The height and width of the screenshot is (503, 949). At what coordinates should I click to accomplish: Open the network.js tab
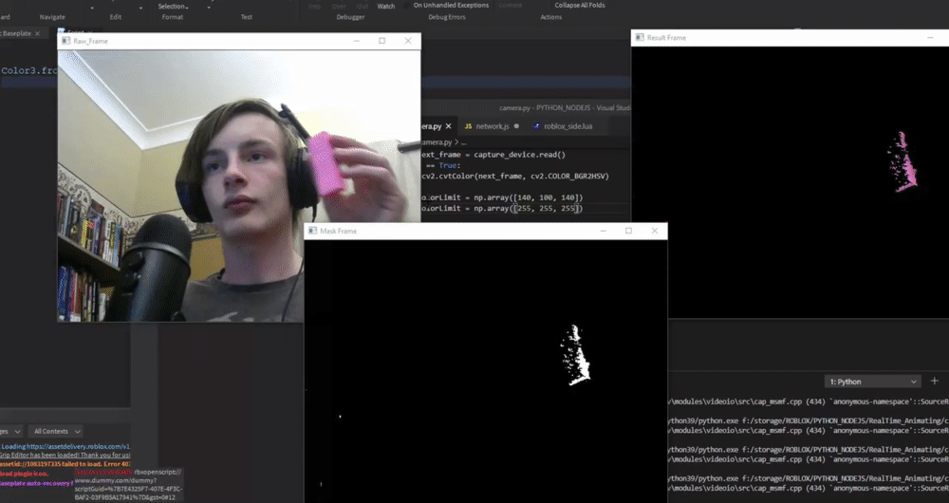pos(492,126)
